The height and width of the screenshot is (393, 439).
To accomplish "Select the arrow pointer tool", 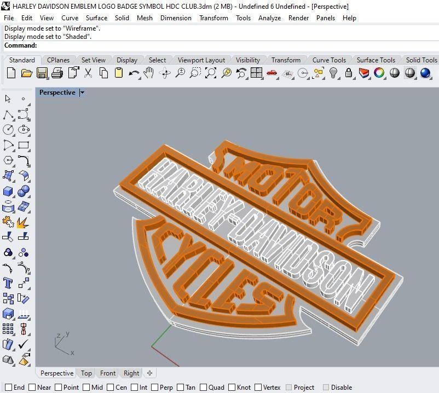I will 8,99.
